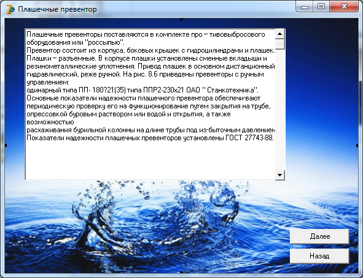Viewport: 363px width, 278px height.
Task: Click the text 'оборудования или "россыпью"'
Action: (x=76, y=42)
